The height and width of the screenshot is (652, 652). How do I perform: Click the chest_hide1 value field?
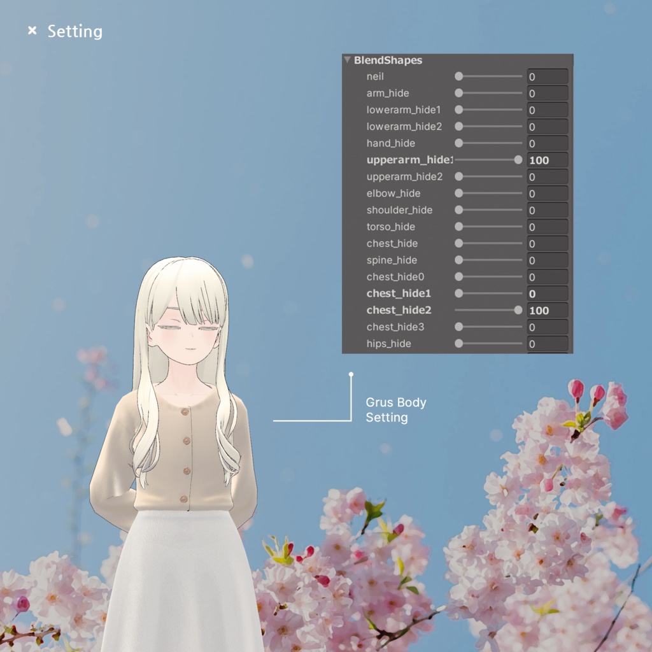coord(546,294)
